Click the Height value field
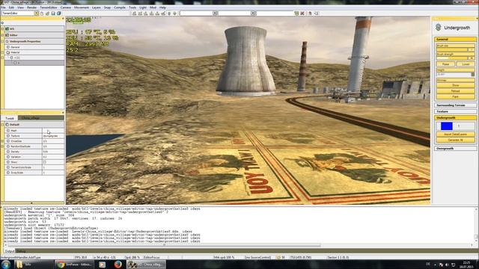 (x=454, y=75)
